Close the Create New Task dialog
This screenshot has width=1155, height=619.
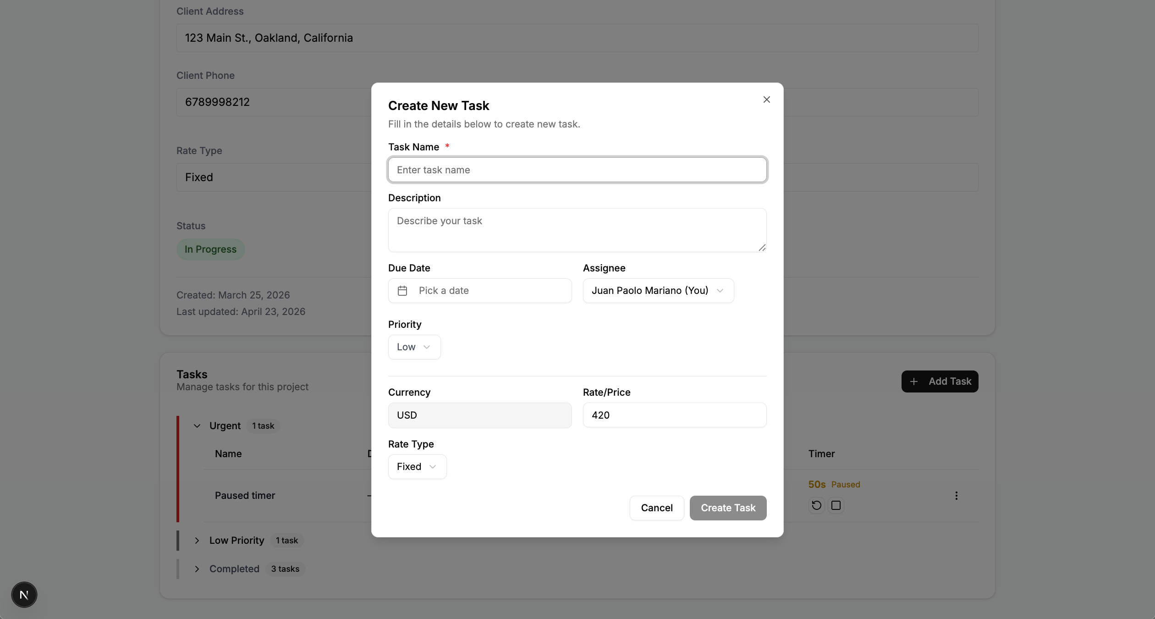766,99
